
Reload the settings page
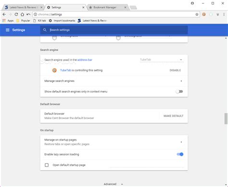pyautogui.click(x=16, y=14)
